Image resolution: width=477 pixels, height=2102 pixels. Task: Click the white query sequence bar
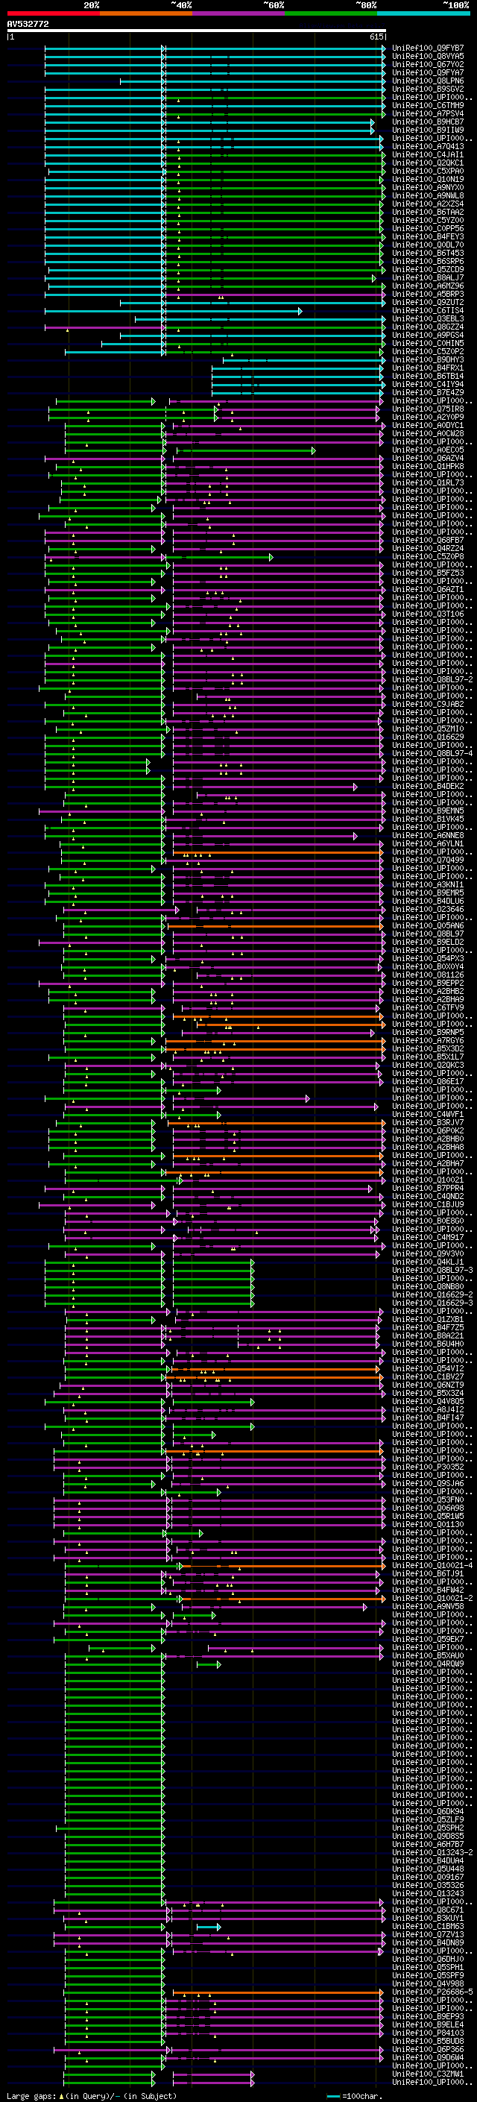click(197, 31)
